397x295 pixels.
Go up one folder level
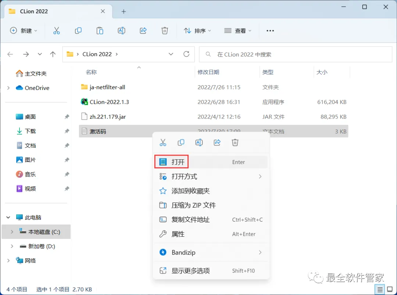click(x=53, y=54)
